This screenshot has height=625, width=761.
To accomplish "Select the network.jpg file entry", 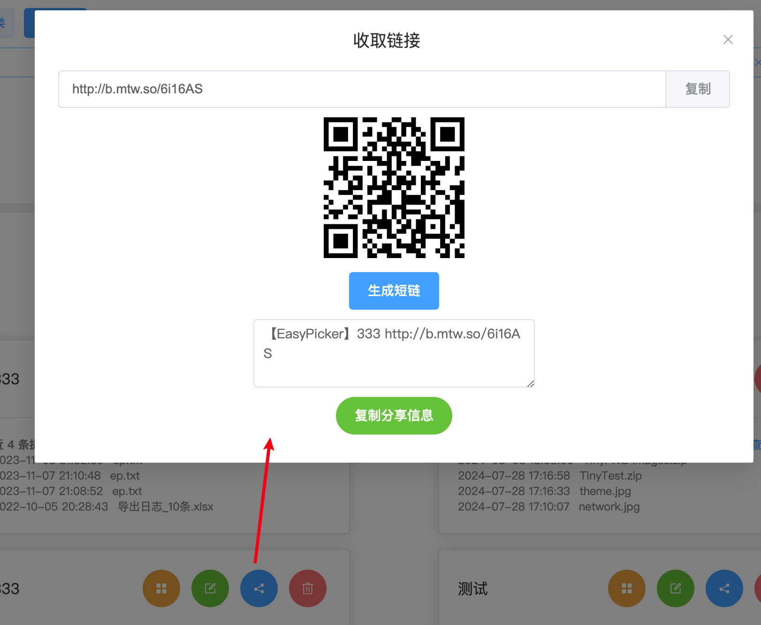I will click(x=609, y=507).
